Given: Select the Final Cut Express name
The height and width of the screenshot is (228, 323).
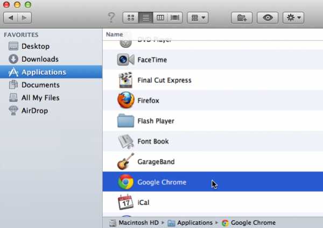Looking at the screenshot, I should pos(164,80).
